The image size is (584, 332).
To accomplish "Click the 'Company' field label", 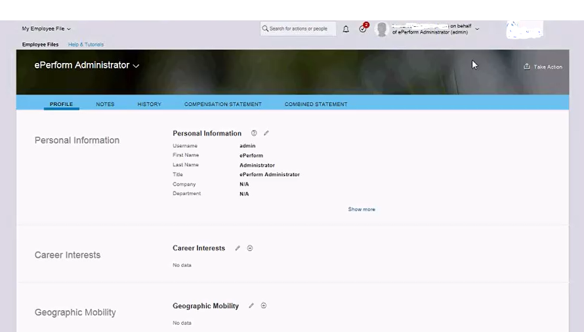I will coord(184,184).
